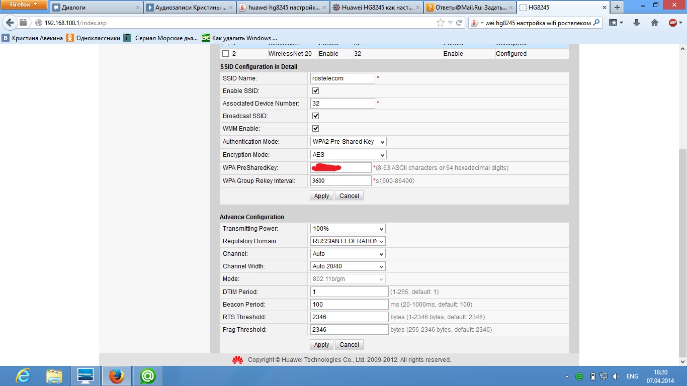Toggle the WMM Enable checkbox
Viewport: 687px width, 386px height.
(x=316, y=129)
